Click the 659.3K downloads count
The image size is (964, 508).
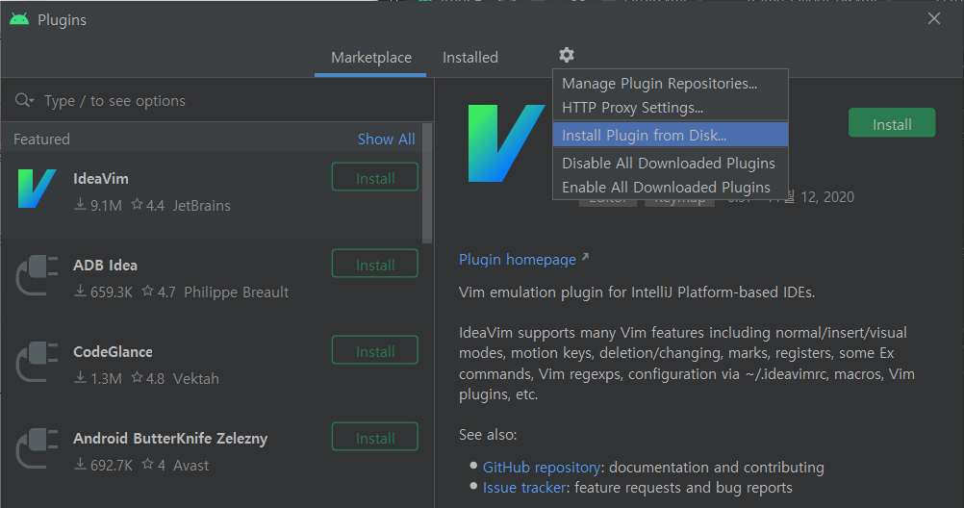[112, 292]
